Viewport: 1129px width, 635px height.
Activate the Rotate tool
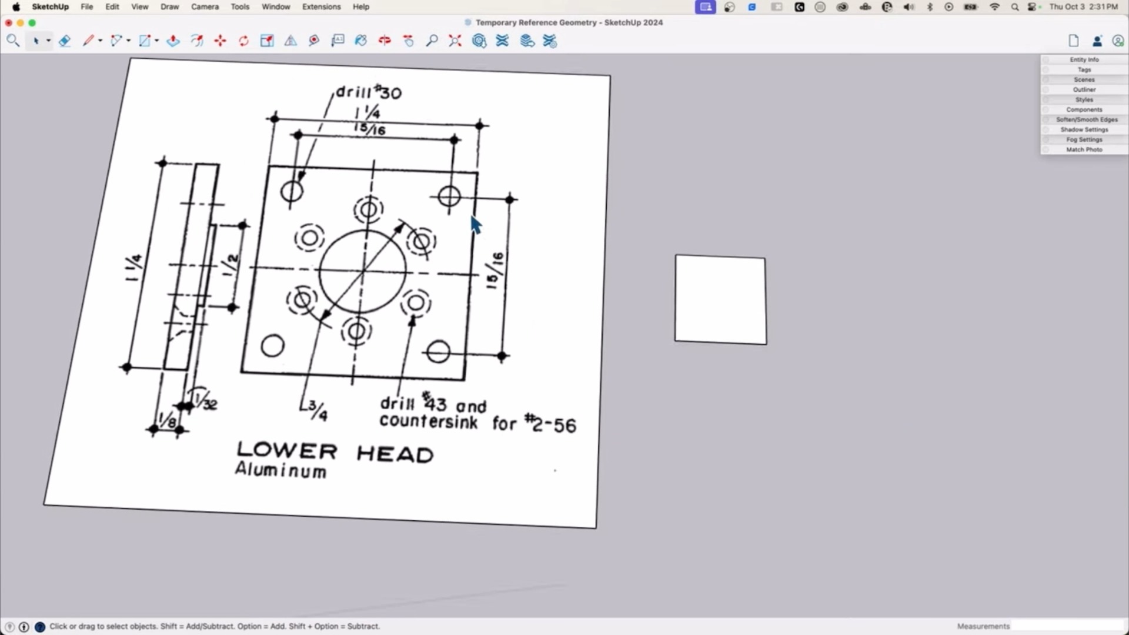pyautogui.click(x=243, y=41)
